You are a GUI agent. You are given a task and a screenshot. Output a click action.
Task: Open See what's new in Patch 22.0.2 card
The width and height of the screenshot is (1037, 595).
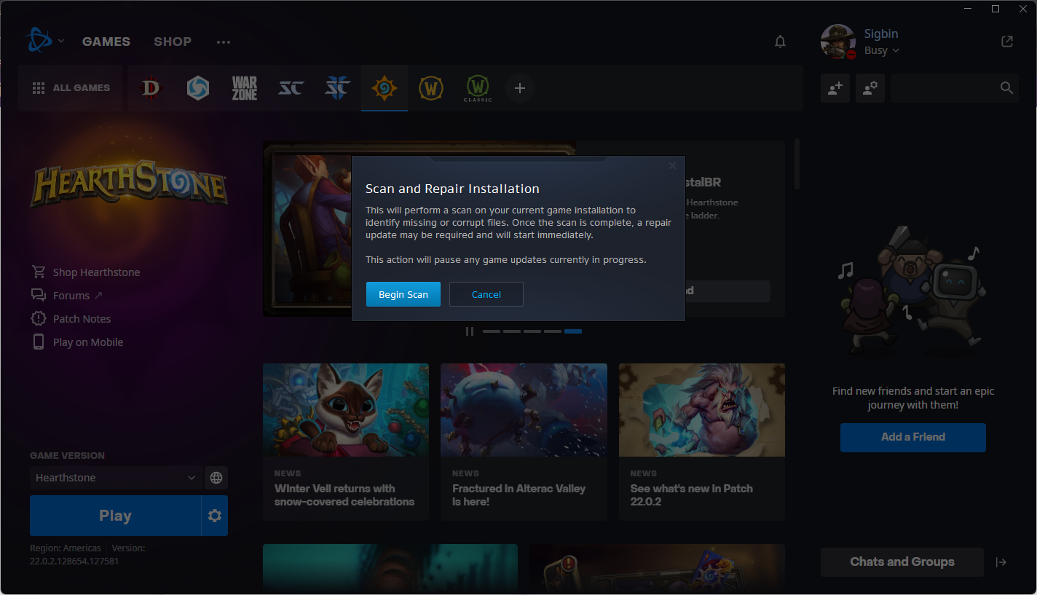(702, 442)
